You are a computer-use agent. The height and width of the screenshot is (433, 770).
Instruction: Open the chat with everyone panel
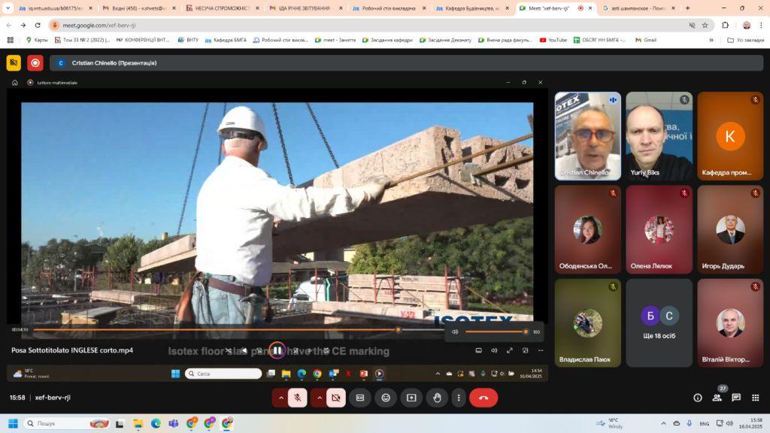pos(735,398)
